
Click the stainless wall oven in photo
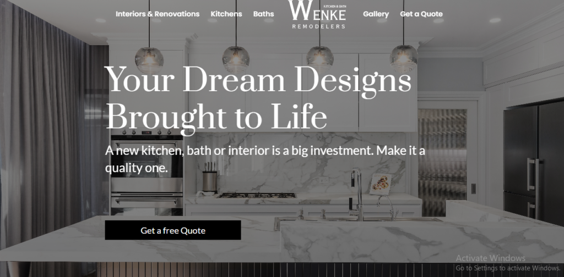(147, 173)
